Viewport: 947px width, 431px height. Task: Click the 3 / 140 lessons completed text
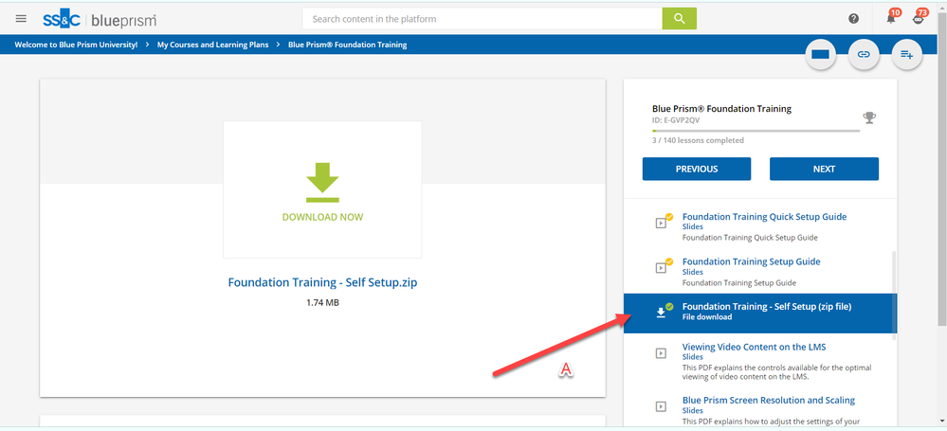698,140
